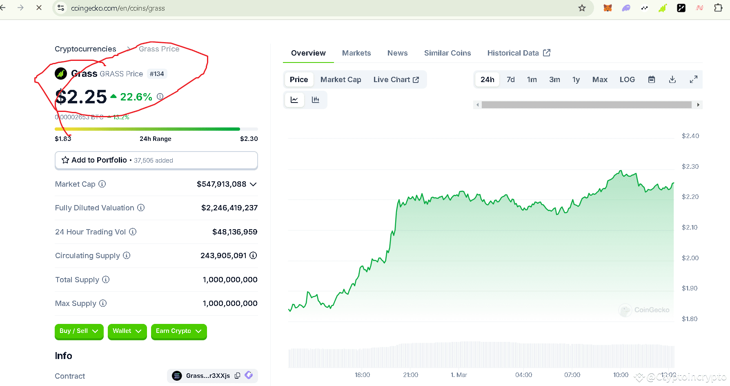This screenshot has width=730, height=386.
Task: Click the Grass...r3XXjs contract chip
Action: pos(213,375)
